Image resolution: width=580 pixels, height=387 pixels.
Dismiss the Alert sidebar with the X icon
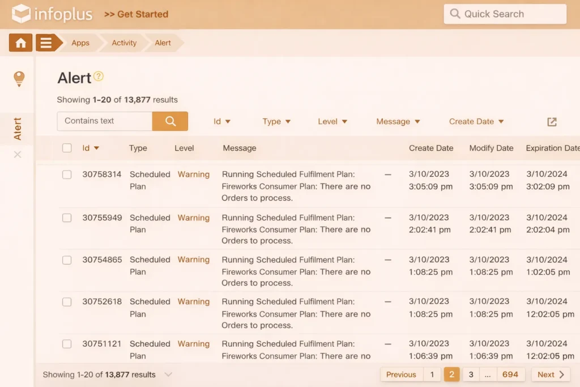18,154
